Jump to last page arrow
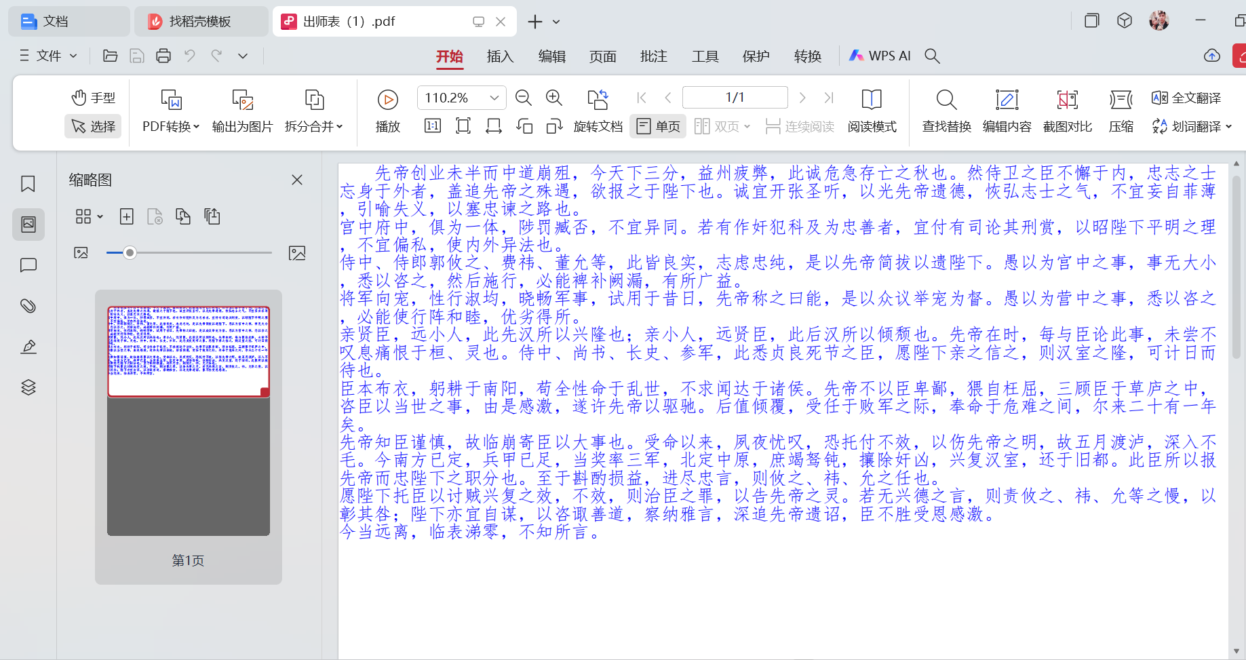This screenshot has width=1246, height=660. [829, 98]
